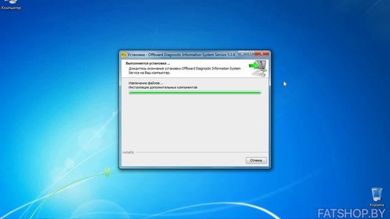Click the installer title bar app icon
The height and width of the screenshot is (219, 390).
[124, 55]
